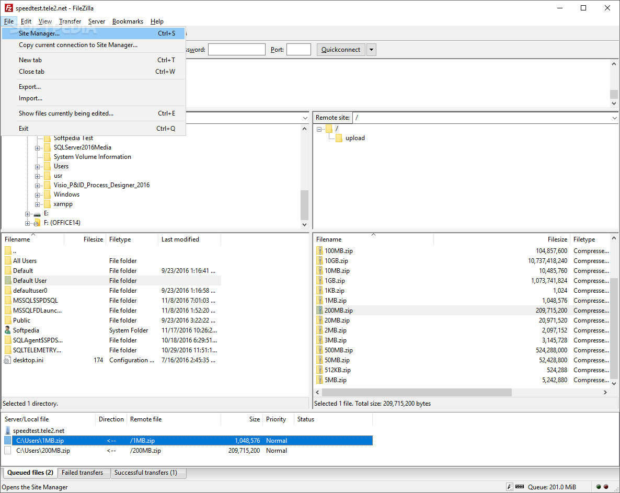620x493 pixels.
Task: Click the E: drive icon
Action: (x=37, y=214)
